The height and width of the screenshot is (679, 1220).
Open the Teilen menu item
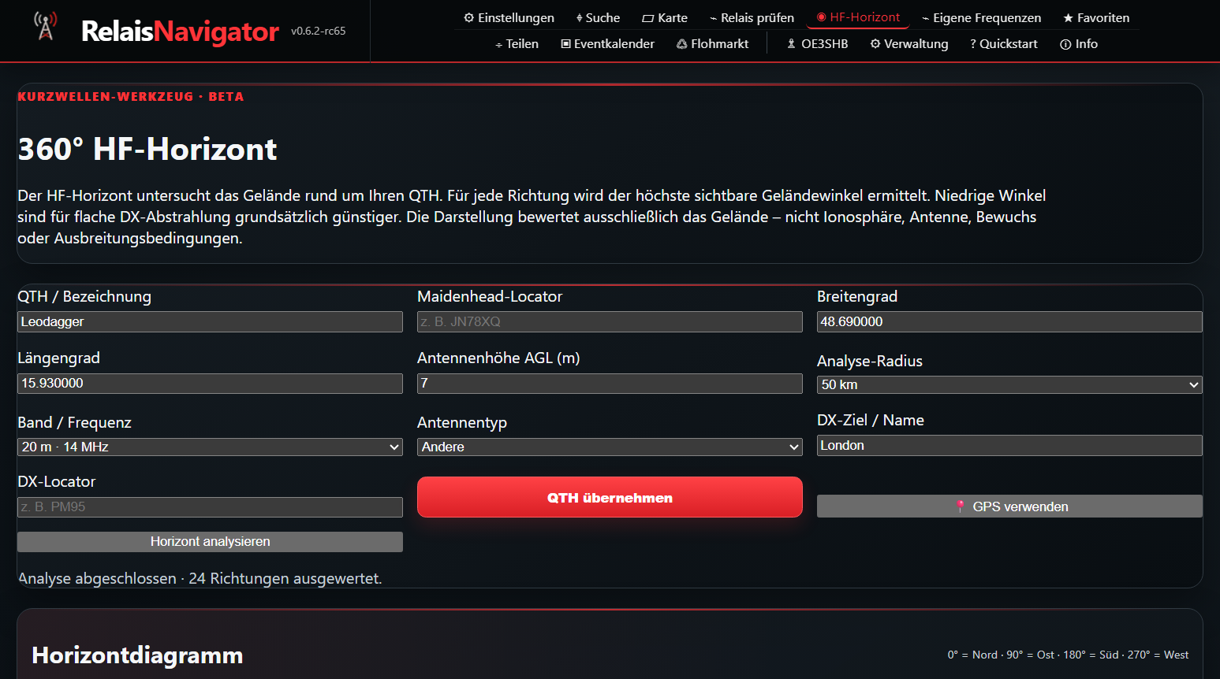coord(517,44)
